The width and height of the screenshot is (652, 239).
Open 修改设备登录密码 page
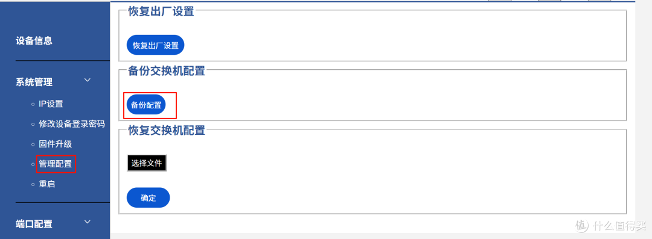[x=71, y=123]
